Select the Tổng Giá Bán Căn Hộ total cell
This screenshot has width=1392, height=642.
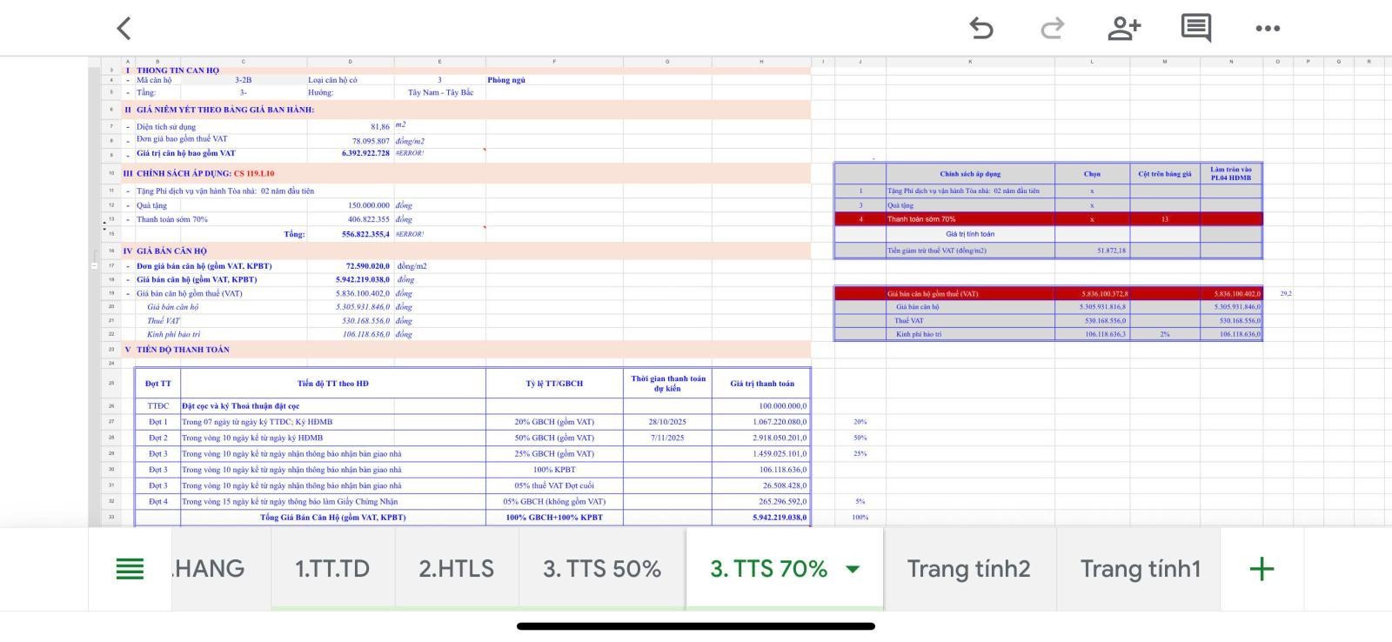point(332,518)
